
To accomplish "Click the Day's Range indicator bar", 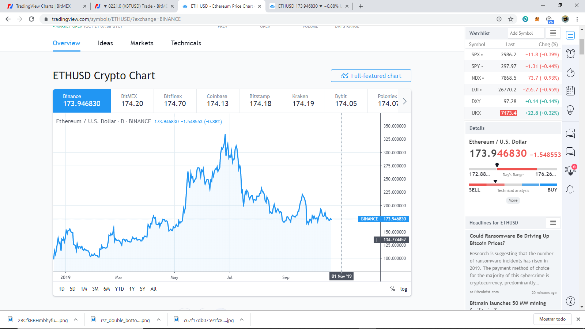I will point(513,169).
